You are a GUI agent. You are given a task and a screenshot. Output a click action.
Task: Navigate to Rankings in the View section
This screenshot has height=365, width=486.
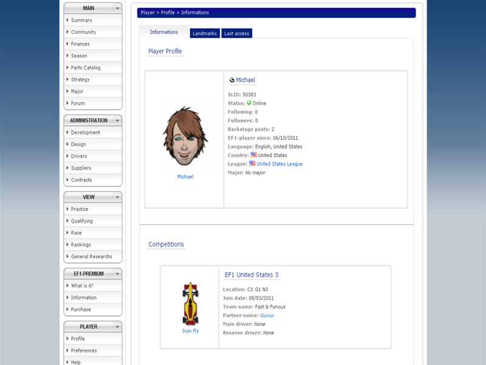81,245
